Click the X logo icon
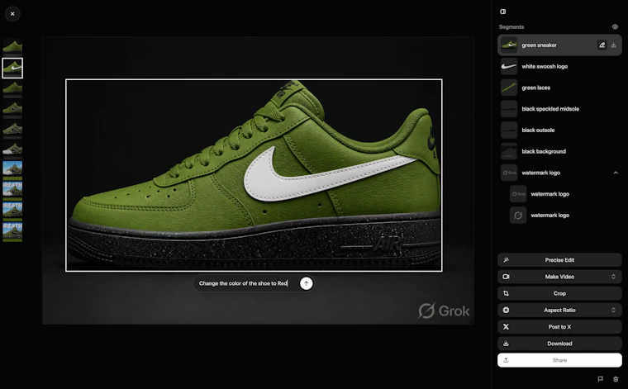This screenshot has width=628, height=389. click(507, 327)
